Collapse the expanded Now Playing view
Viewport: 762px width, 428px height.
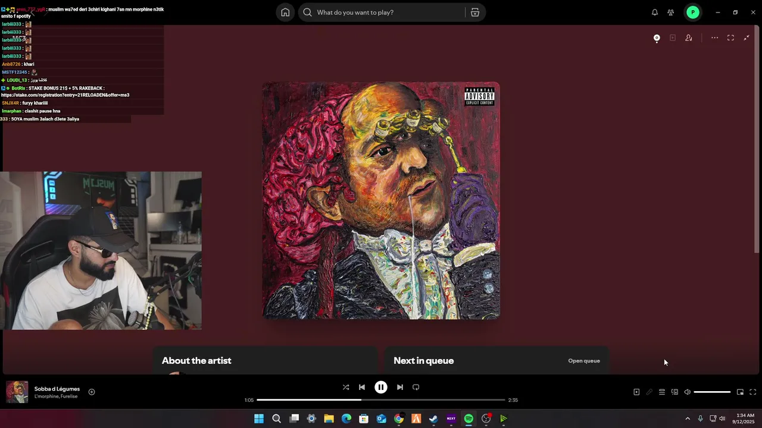[x=747, y=38]
